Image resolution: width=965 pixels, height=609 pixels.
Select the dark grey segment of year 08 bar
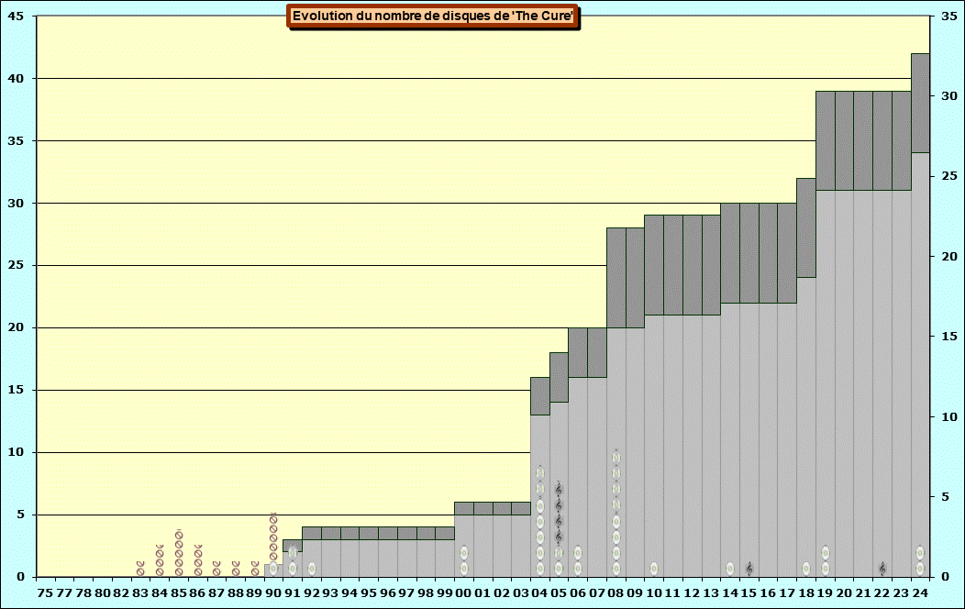(x=616, y=277)
